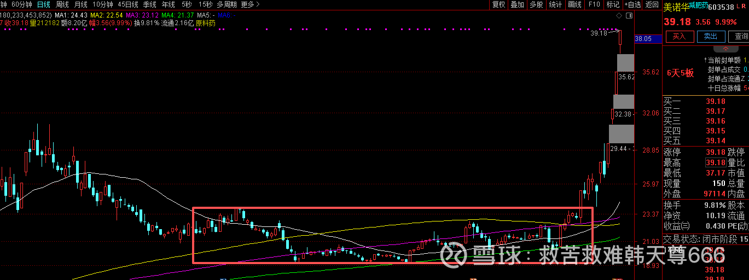Click the stock code 603538
749x280 pixels.
pyautogui.click(x=721, y=7)
